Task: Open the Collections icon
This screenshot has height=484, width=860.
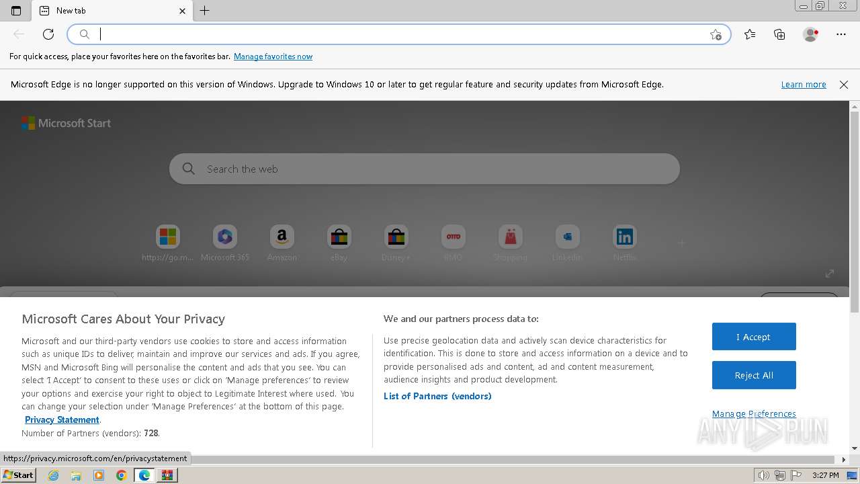Action: 779,34
